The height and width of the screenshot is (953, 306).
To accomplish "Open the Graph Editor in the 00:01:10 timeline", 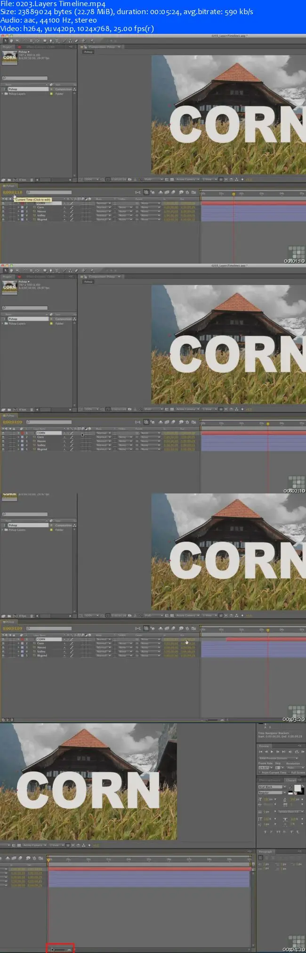I will [193, 192].
